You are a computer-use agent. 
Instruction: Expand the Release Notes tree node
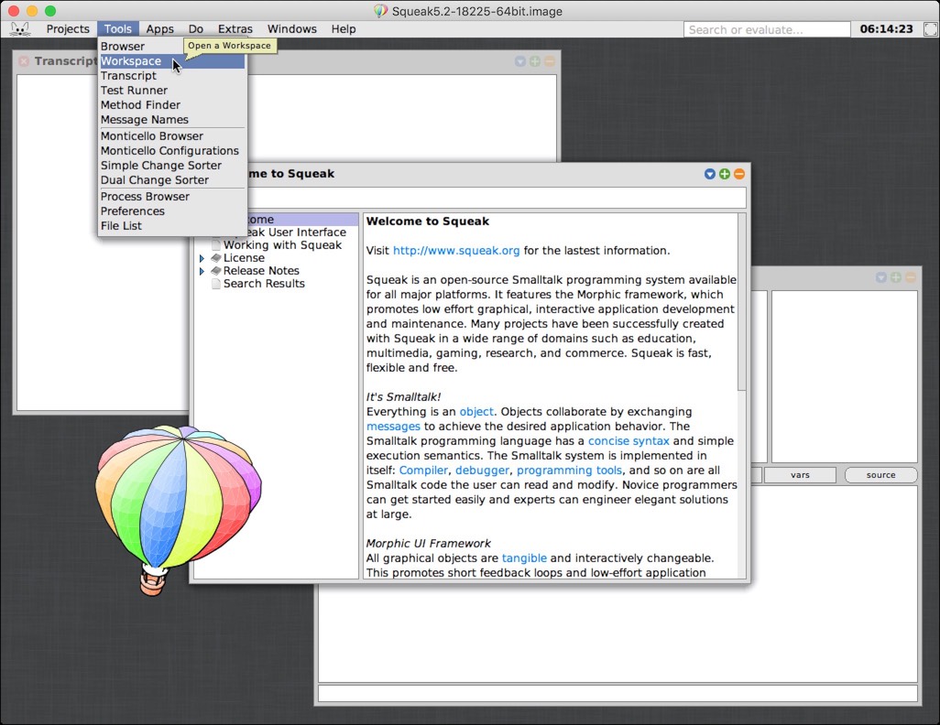(202, 271)
